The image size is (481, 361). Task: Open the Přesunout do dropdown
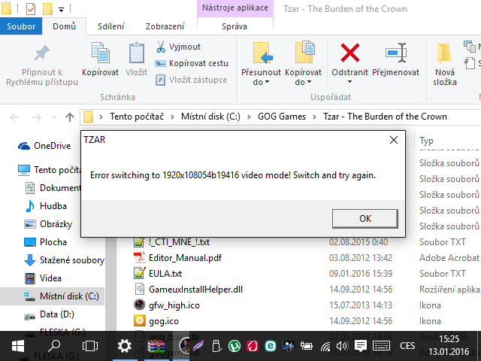click(261, 82)
